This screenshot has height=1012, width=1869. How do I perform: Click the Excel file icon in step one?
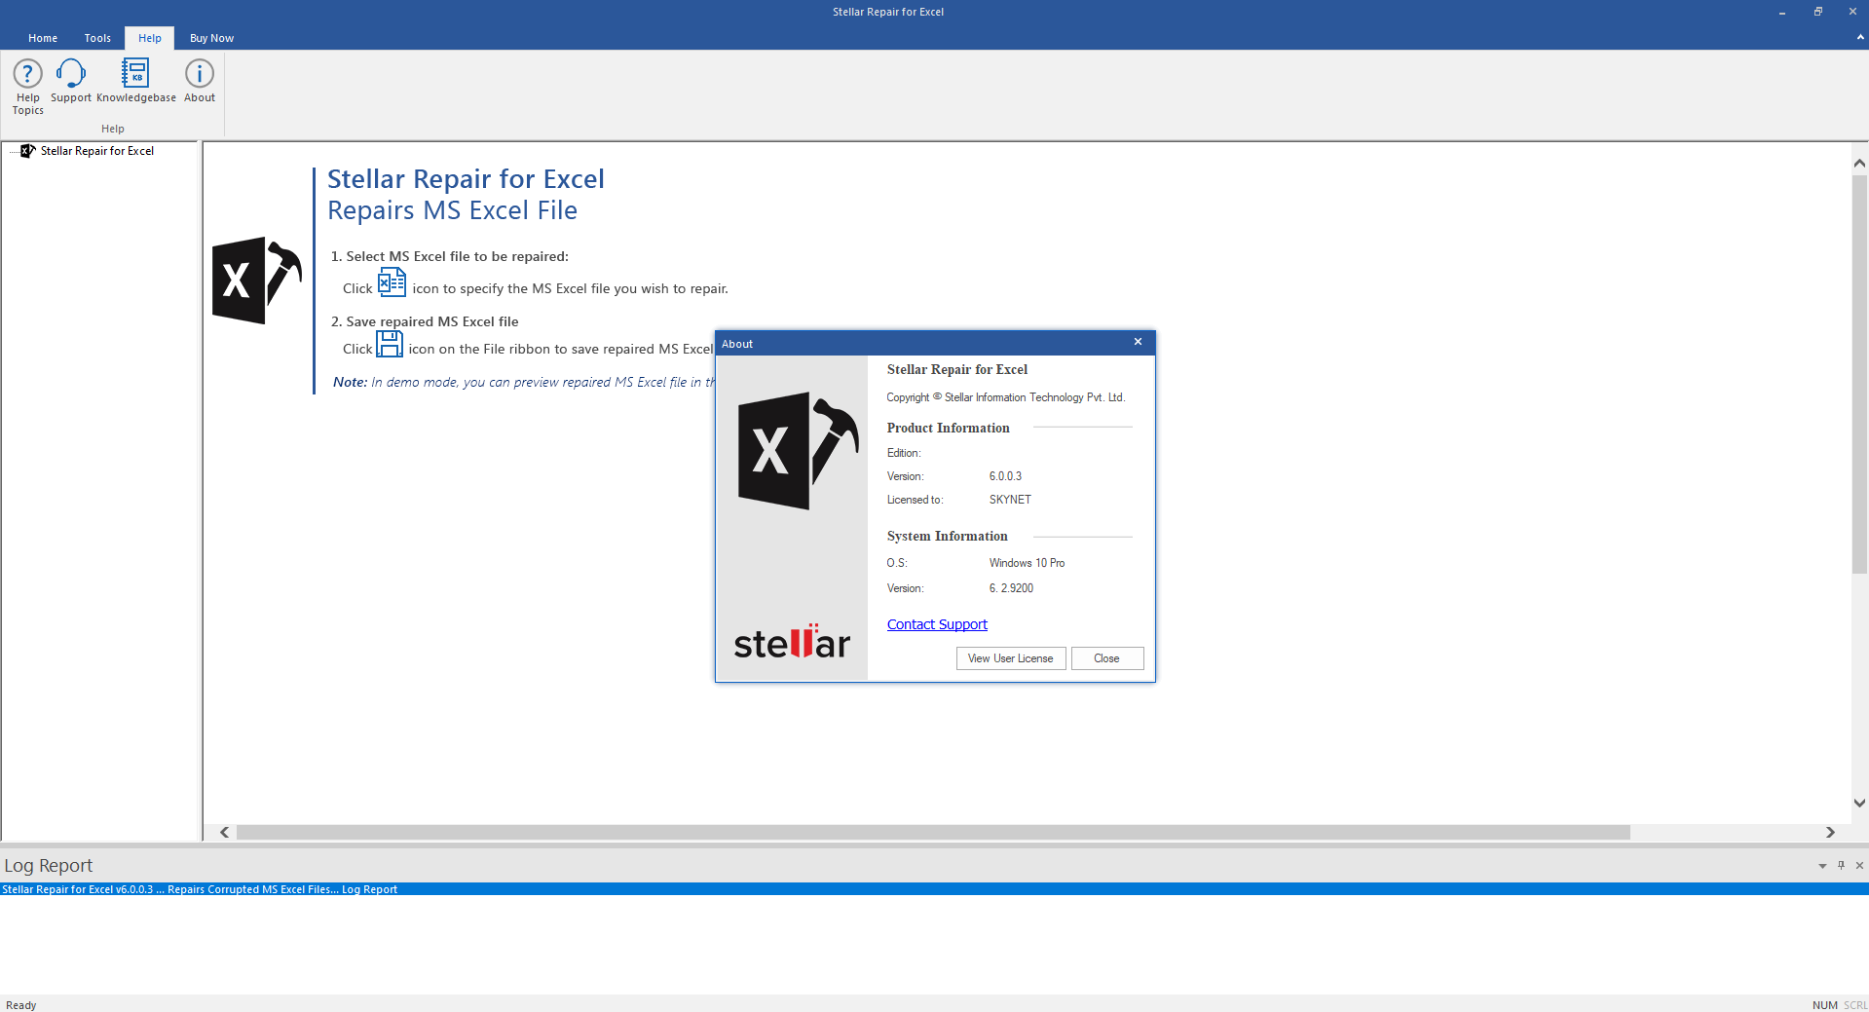[392, 282]
